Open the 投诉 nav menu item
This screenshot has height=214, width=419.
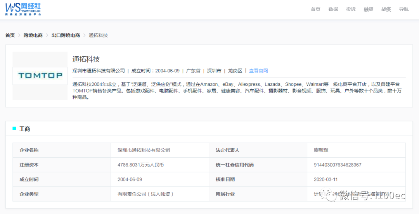click(x=351, y=9)
